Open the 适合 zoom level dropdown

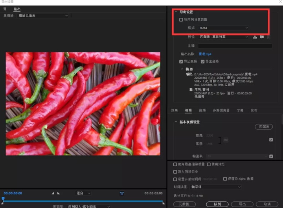point(83,193)
